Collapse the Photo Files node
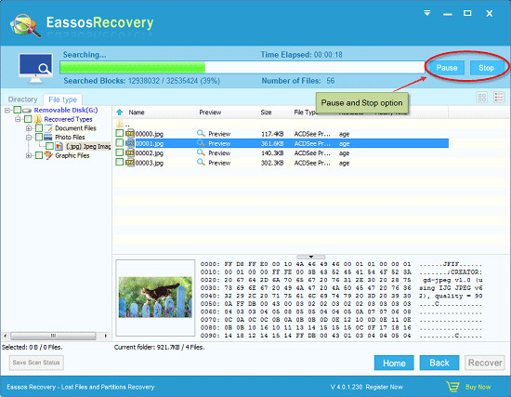This screenshot has width=511, height=397. 29,138
